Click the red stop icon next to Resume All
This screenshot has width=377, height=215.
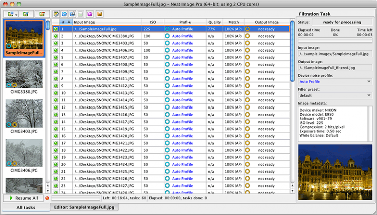point(47,198)
